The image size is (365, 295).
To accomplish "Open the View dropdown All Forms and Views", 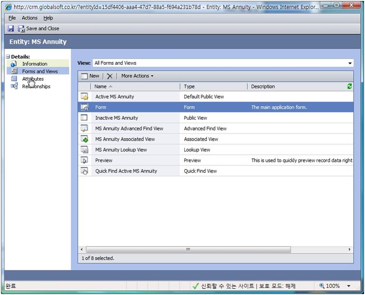I will point(223,63).
